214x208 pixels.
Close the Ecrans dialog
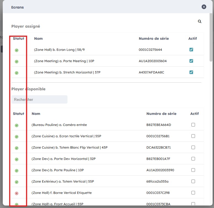click(x=204, y=7)
